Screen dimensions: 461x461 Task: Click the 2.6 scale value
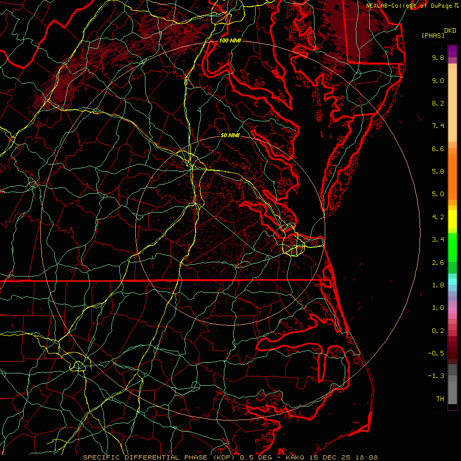(x=438, y=263)
